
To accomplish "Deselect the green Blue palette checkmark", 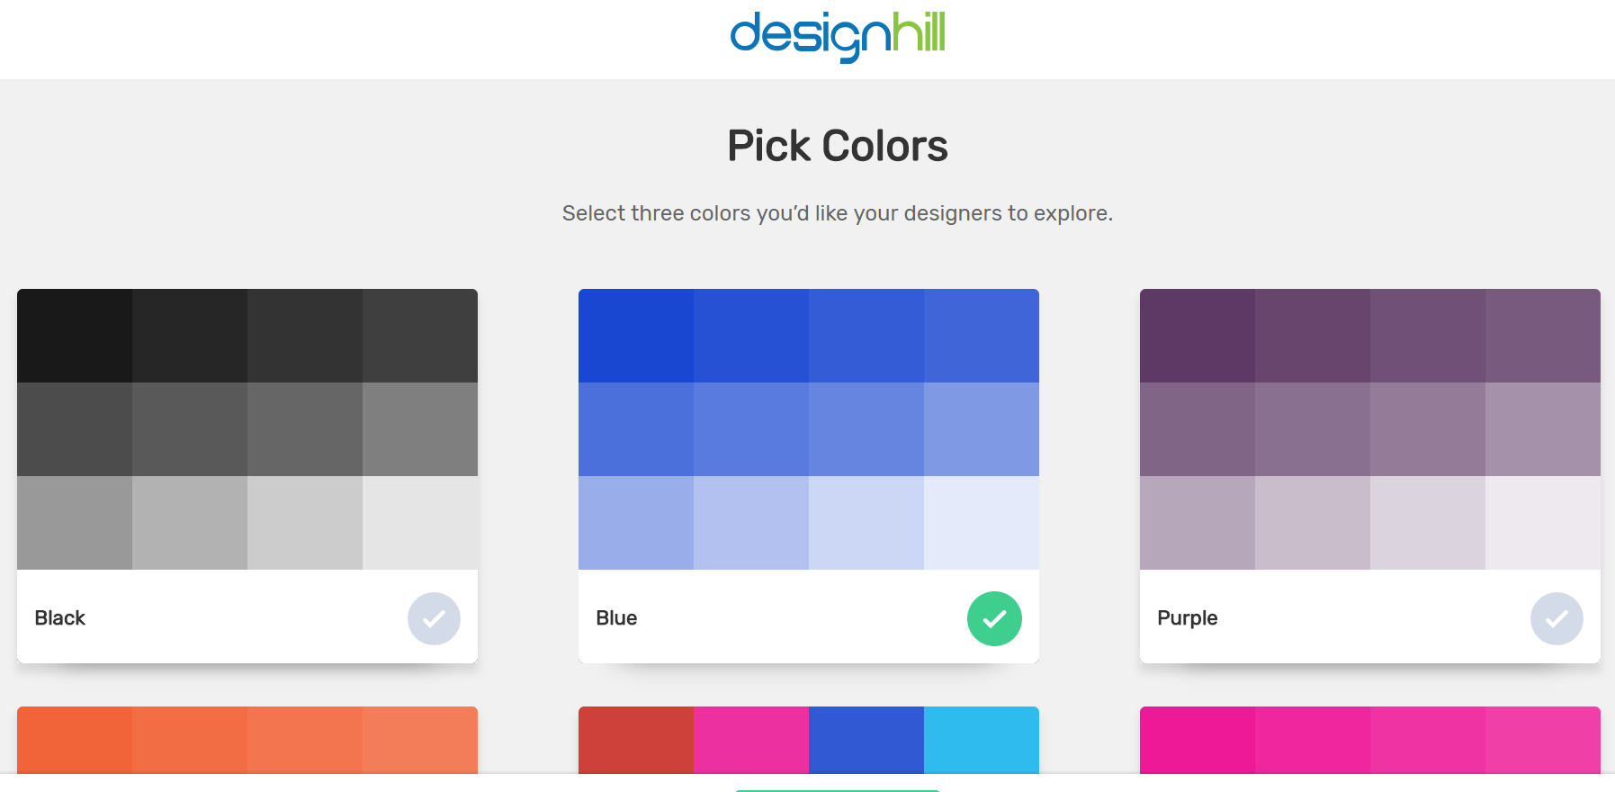I will point(994,618).
